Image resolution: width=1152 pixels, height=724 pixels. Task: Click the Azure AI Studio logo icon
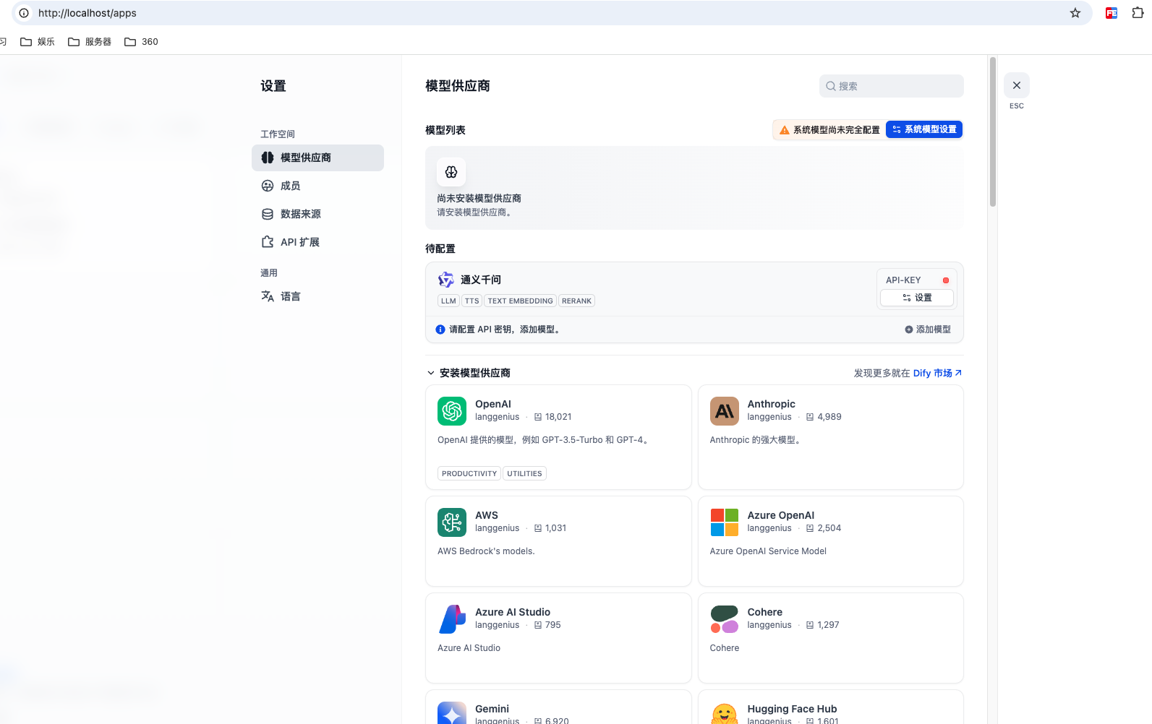pos(452,619)
